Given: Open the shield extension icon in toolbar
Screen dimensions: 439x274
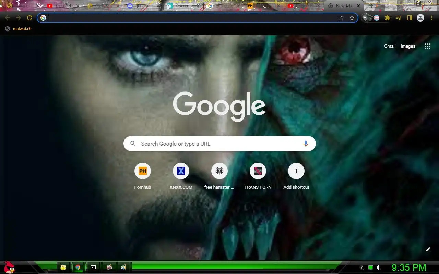Looking at the screenshot, I should [366, 18].
